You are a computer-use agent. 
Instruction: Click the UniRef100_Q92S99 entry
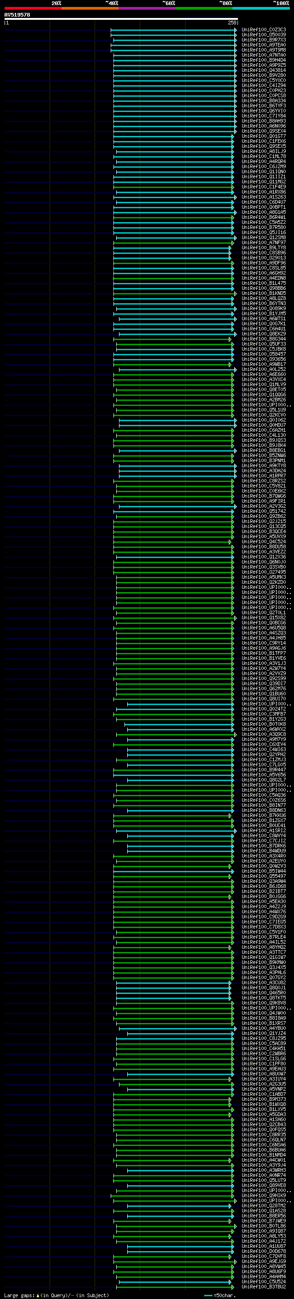point(263,679)
